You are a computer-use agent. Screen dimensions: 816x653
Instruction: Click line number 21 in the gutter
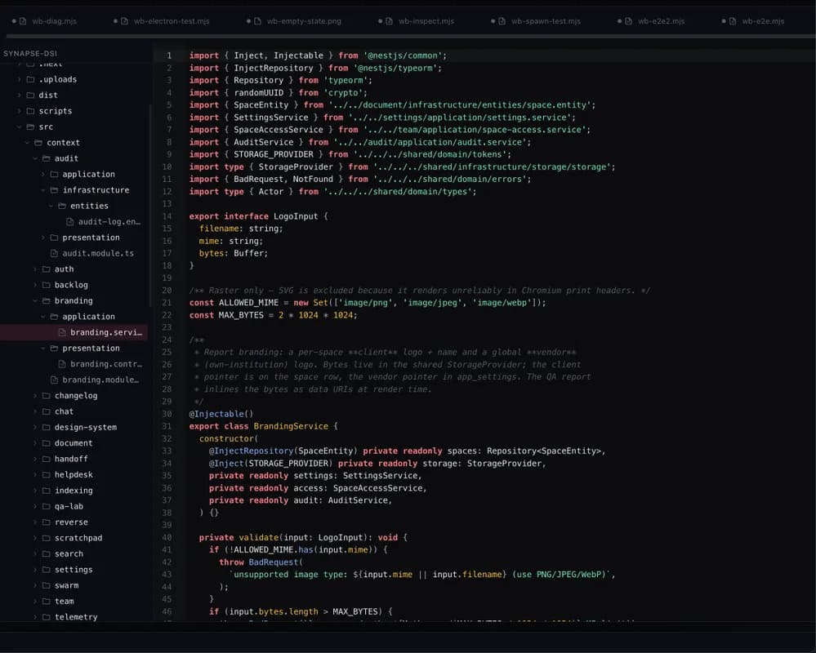[x=167, y=303]
